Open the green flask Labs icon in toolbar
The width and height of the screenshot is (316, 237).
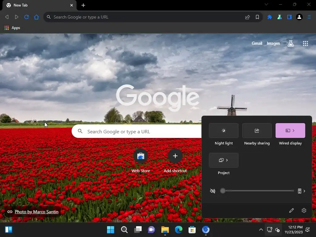tap(280, 17)
